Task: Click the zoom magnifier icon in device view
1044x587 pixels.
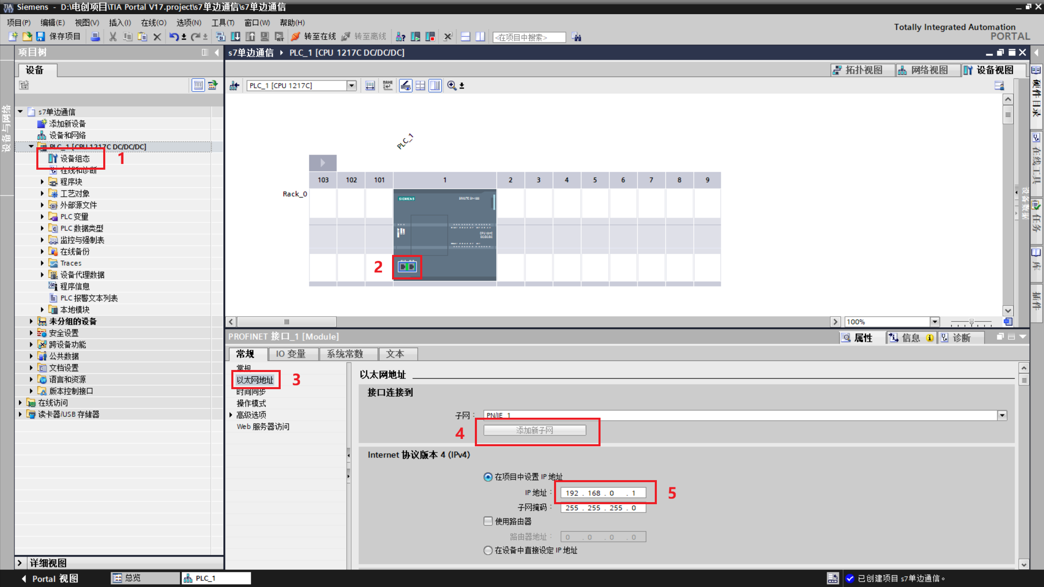Action: click(x=451, y=86)
